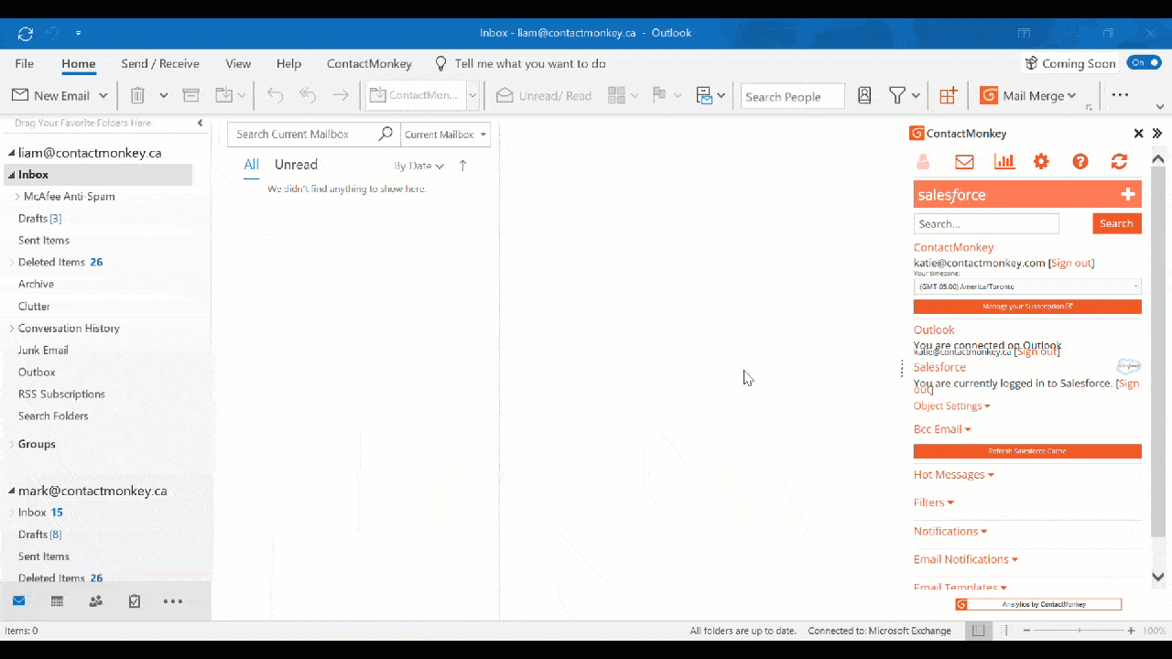Image resolution: width=1172 pixels, height=659 pixels.
Task: Click the Search Current Mailbox field
Action: click(x=302, y=135)
